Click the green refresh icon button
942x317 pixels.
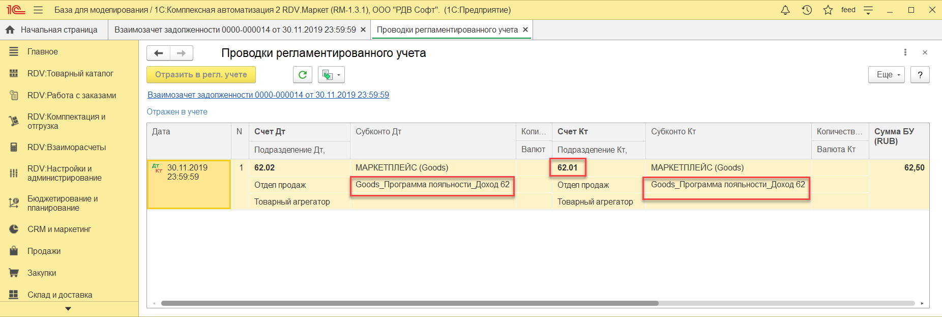[x=303, y=75]
